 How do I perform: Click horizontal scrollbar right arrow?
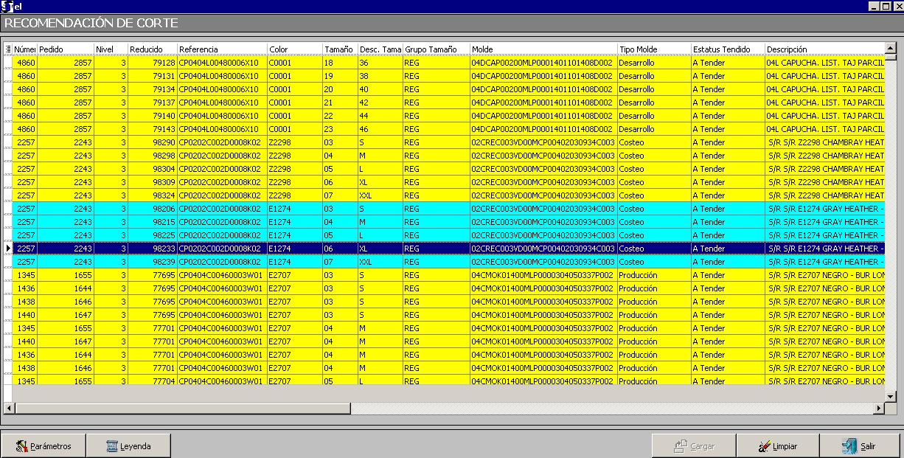[878, 409]
